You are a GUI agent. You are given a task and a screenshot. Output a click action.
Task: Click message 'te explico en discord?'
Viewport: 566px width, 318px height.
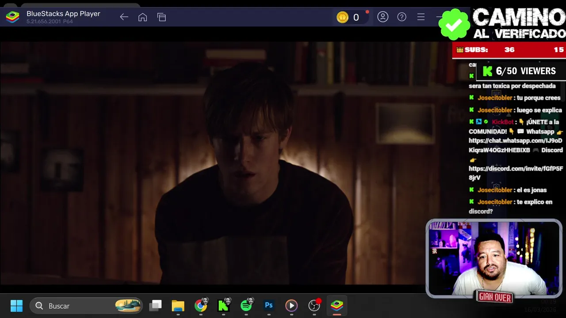(x=511, y=206)
